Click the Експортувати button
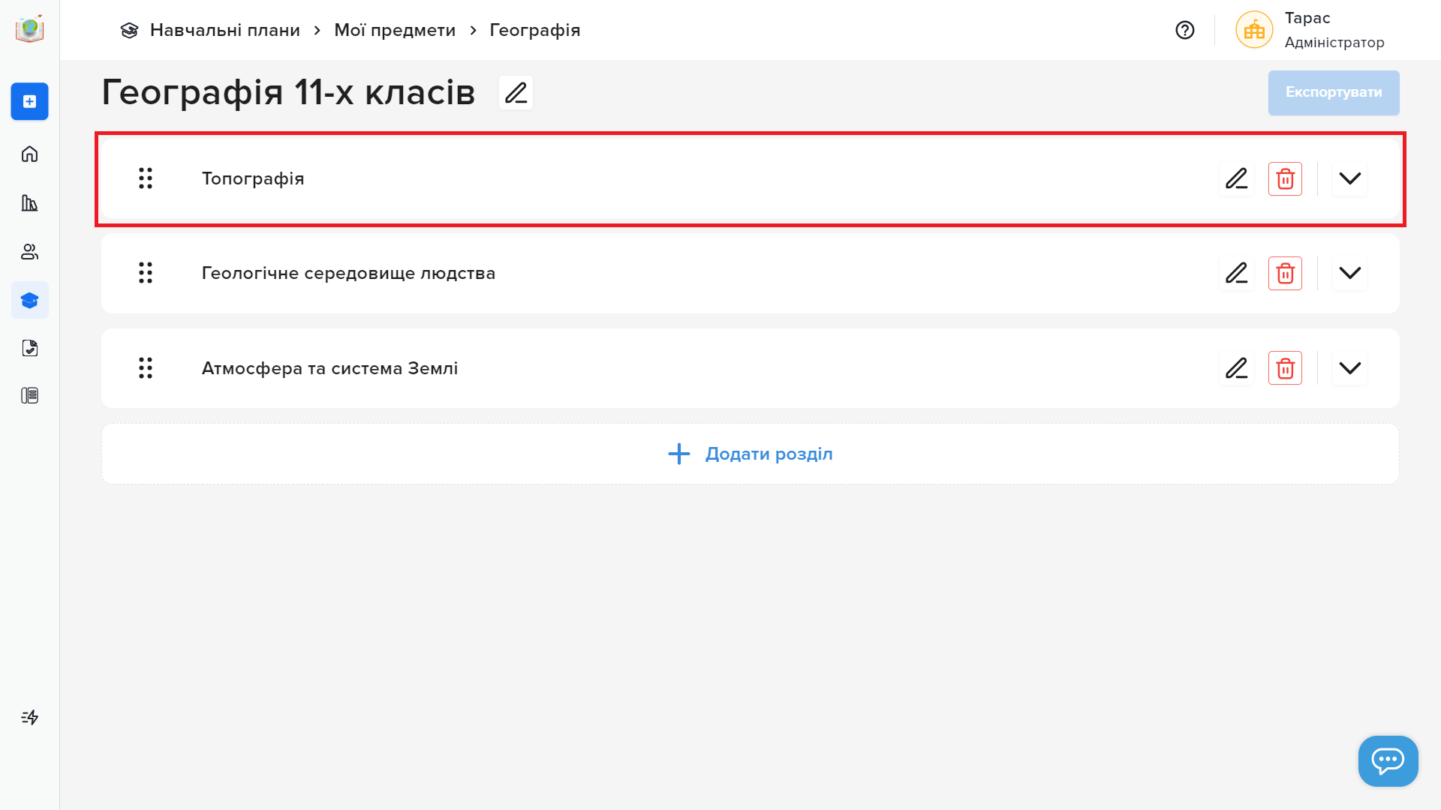Image resolution: width=1441 pixels, height=810 pixels. 1334,93
